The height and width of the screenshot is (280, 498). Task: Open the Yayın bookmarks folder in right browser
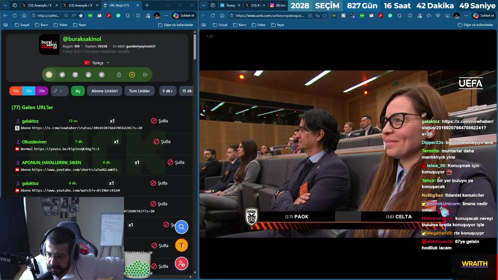click(x=277, y=24)
